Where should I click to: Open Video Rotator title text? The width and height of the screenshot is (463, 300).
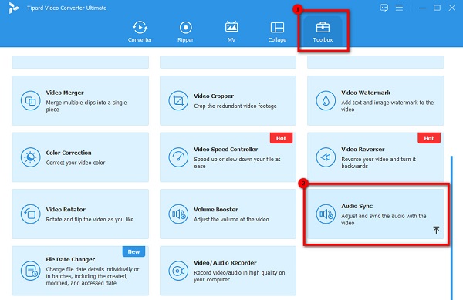point(66,209)
